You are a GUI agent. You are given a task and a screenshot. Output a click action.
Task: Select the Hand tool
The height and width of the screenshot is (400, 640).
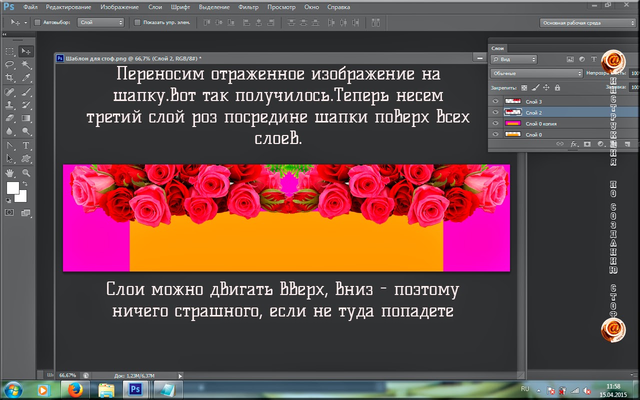9,173
